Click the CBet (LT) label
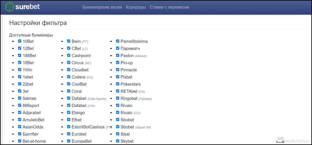Screen dimensions: 312x145 click(x=80, y=49)
